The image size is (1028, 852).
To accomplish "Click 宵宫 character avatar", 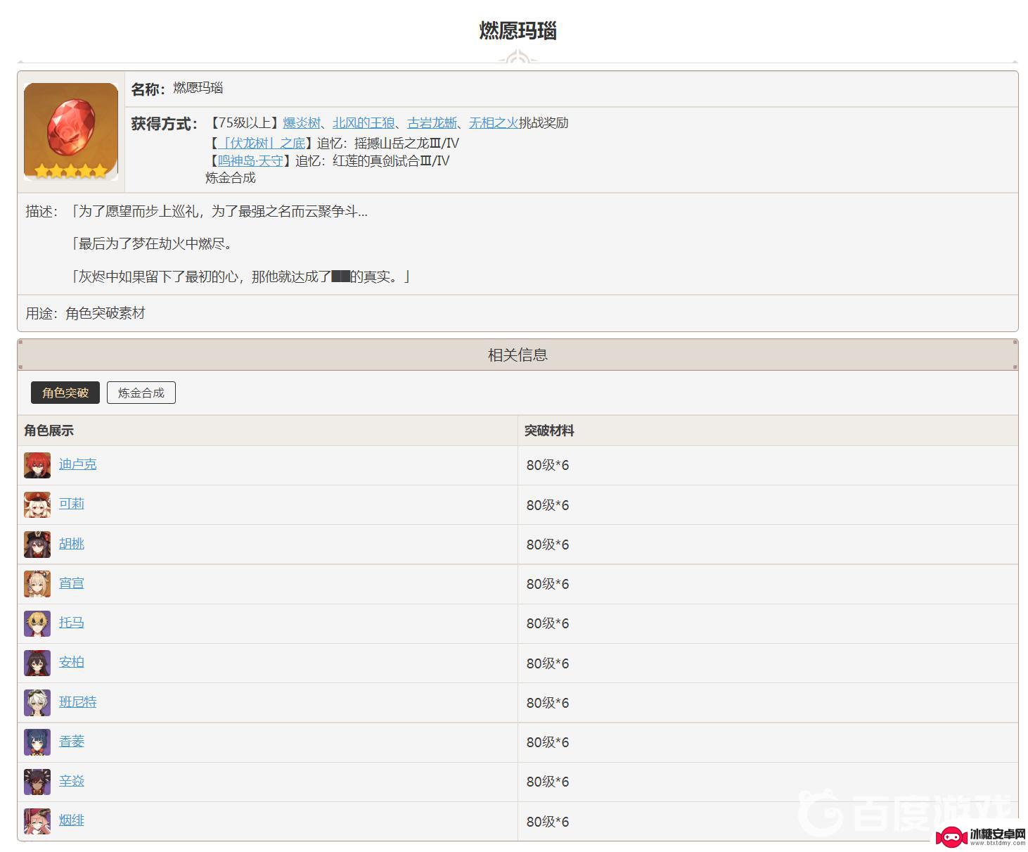I will click(x=37, y=584).
